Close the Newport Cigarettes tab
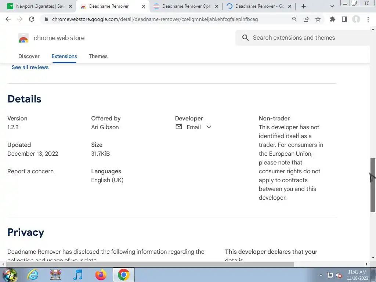Viewport: 376px width, 282px height. coord(70,6)
